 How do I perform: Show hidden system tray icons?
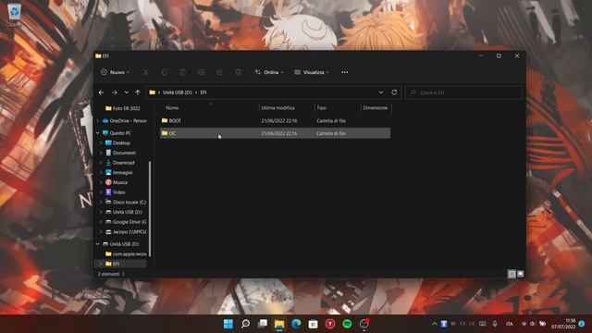pyautogui.click(x=434, y=324)
